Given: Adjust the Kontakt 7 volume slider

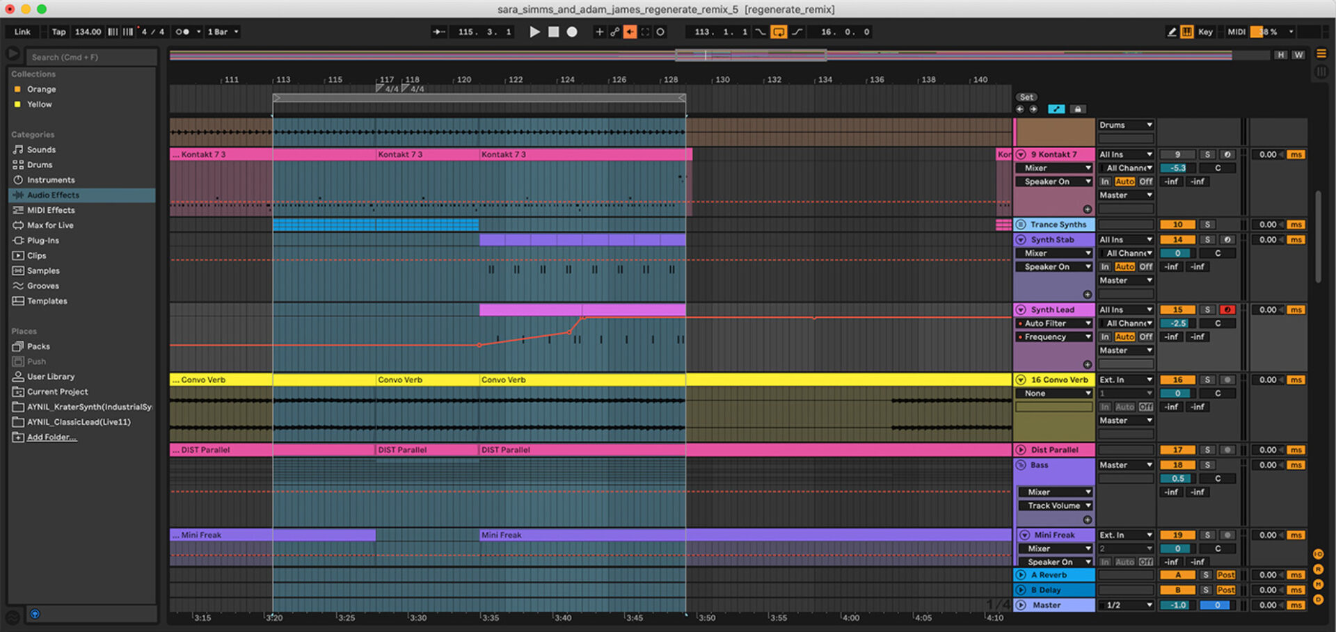Looking at the screenshot, I should click(x=1177, y=168).
